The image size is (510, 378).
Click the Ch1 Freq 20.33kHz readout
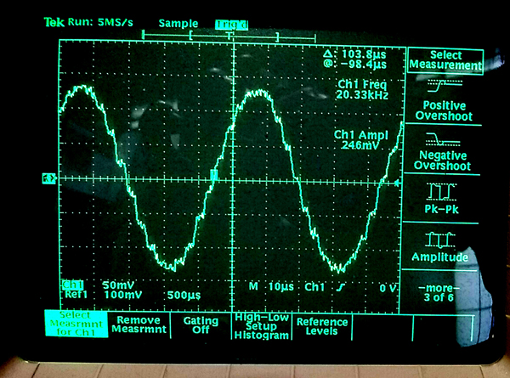pyautogui.click(x=362, y=90)
